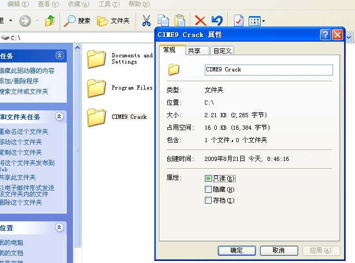
Task: Select the Documents and Settings folder icon
Action: (96, 59)
